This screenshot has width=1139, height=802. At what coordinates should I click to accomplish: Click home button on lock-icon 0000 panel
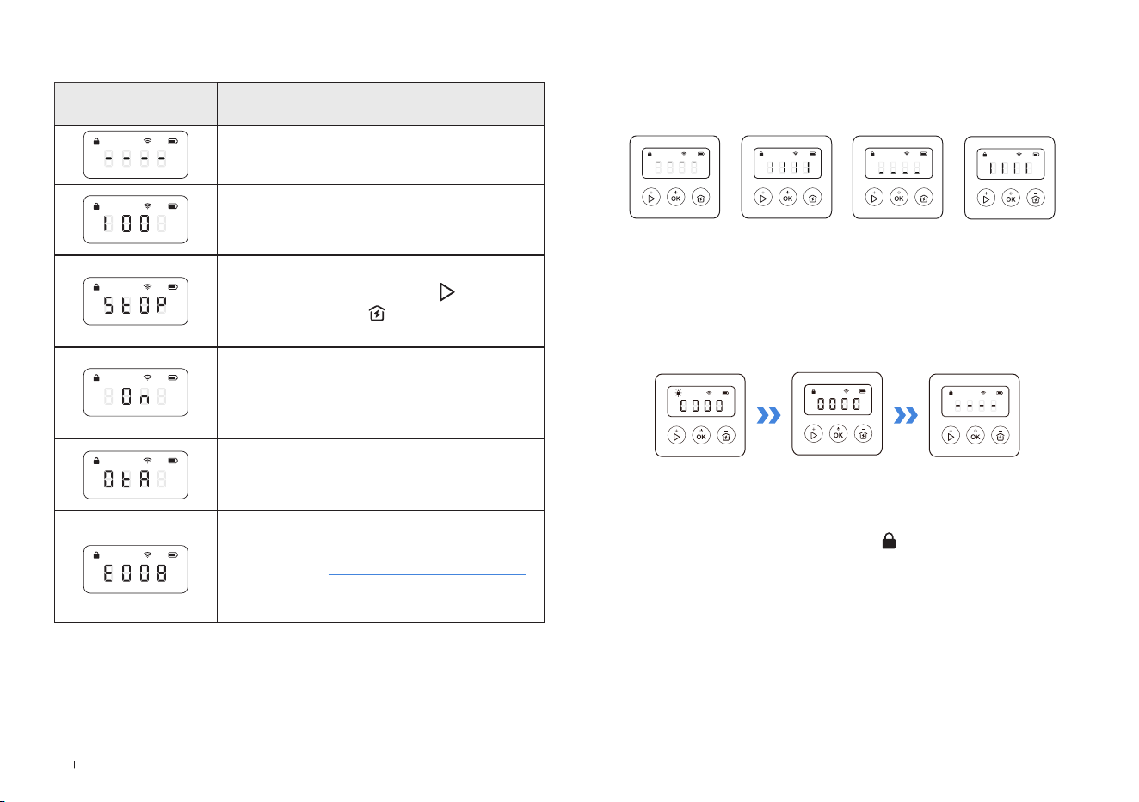point(864,435)
